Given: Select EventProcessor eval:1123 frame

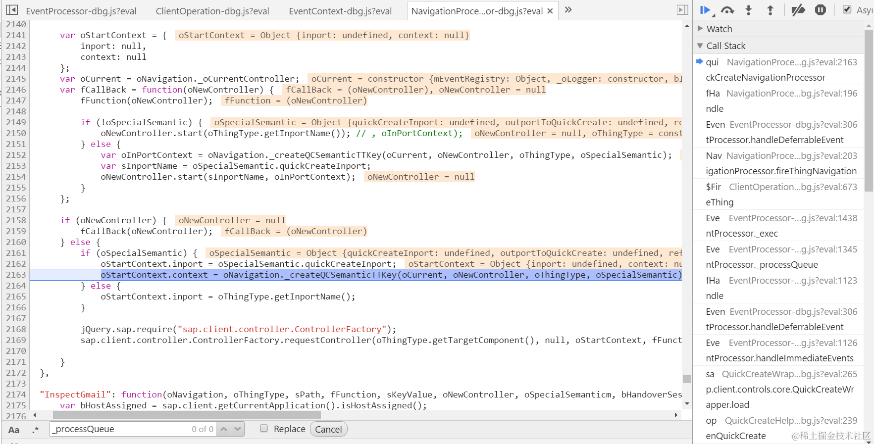Looking at the screenshot, I should 778,288.
